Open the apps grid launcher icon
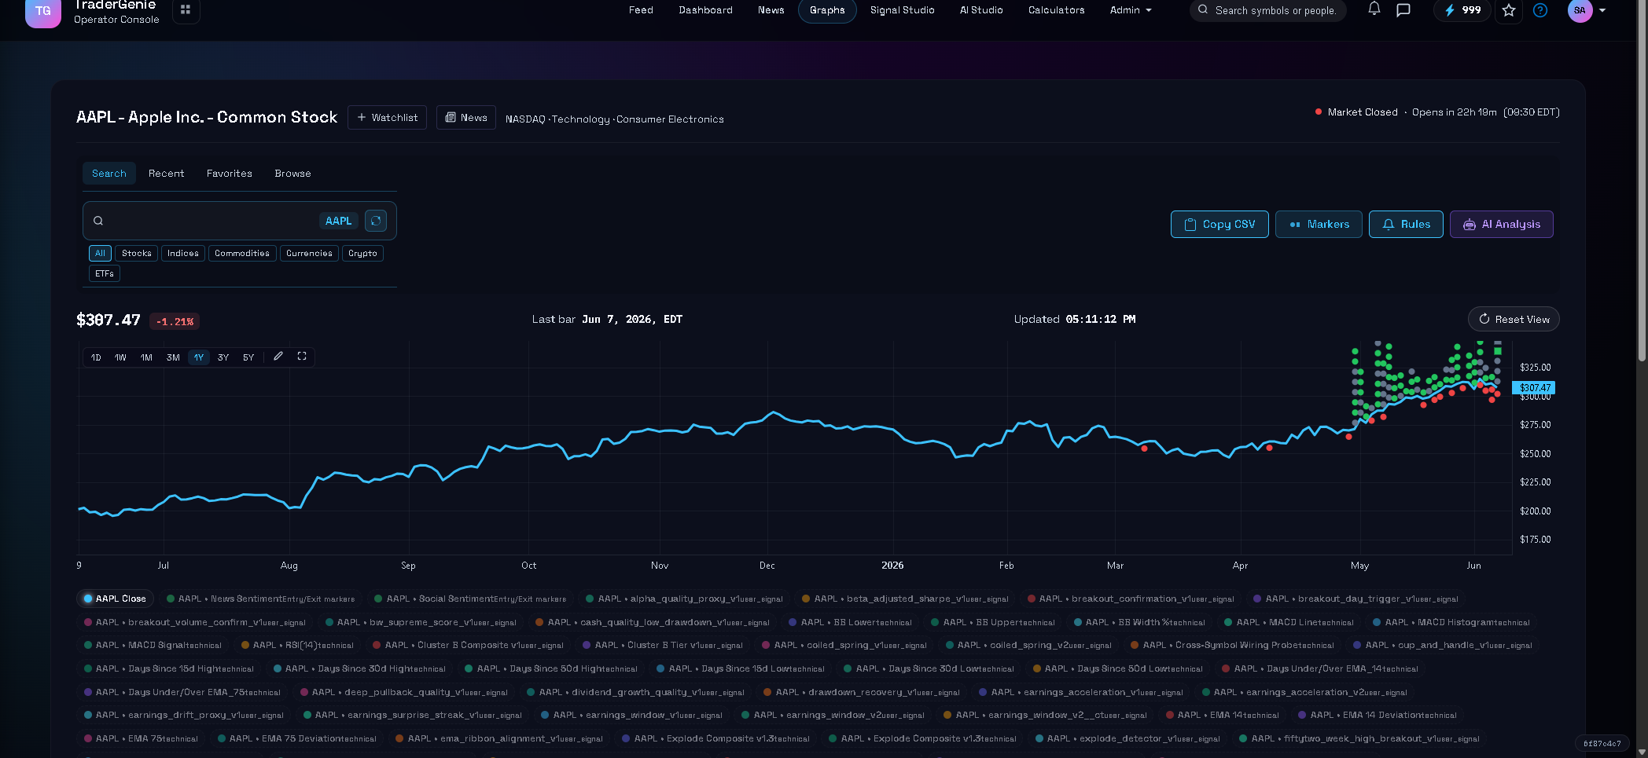This screenshot has height=758, width=1648. point(186,10)
